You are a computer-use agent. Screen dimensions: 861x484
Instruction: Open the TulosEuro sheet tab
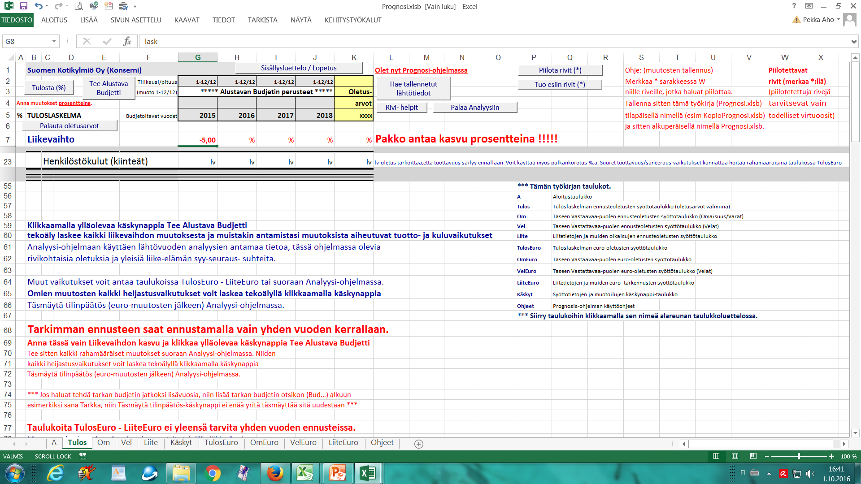pyautogui.click(x=221, y=443)
